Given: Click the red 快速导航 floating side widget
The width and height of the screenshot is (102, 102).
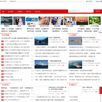Looking at the screenshot, I should [x=101, y=90].
